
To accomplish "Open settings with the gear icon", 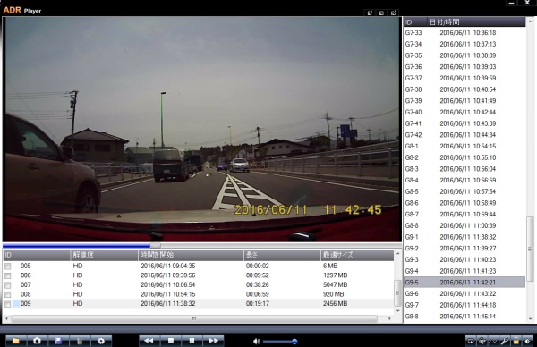I will point(101,341).
